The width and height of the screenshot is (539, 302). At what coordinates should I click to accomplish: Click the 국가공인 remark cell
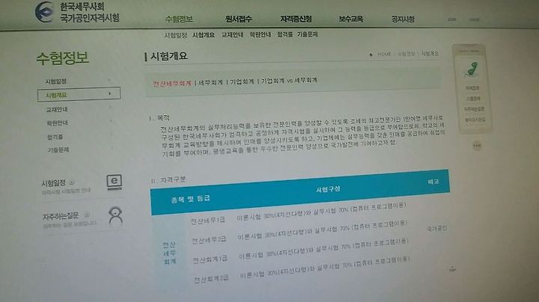tap(436, 228)
